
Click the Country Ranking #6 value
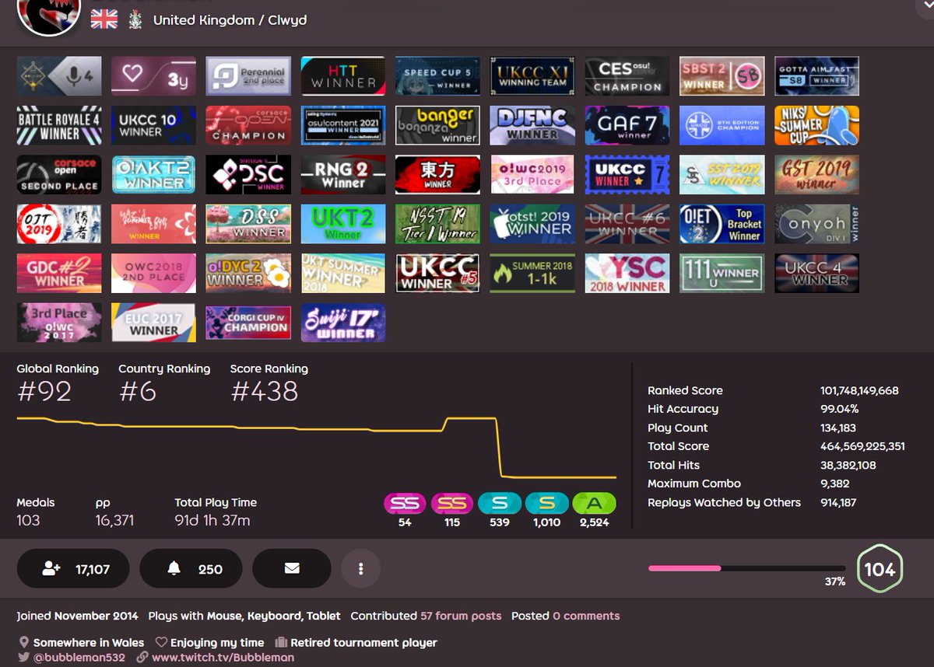coord(138,392)
